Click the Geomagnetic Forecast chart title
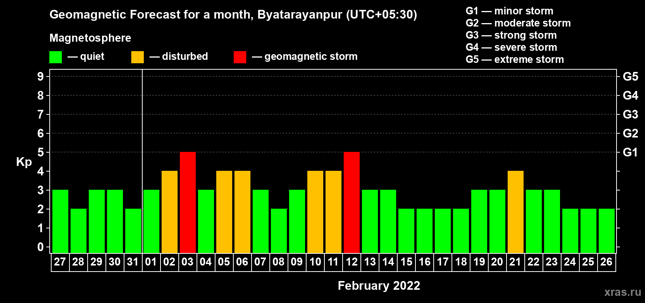Viewport: 645px width, 303px height. 233,14
